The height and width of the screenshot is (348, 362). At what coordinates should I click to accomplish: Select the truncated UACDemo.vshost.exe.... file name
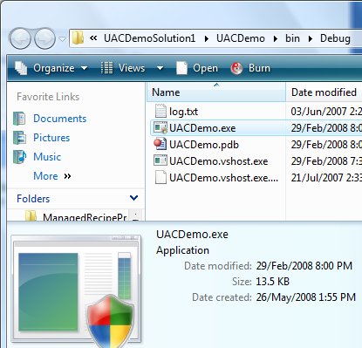click(223, 178)
